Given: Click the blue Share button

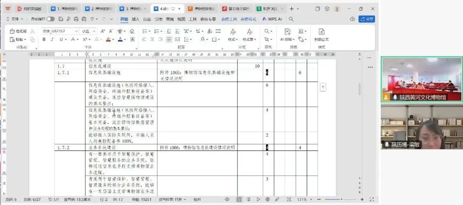Looking at the screenshot, I should click(367, 19).
